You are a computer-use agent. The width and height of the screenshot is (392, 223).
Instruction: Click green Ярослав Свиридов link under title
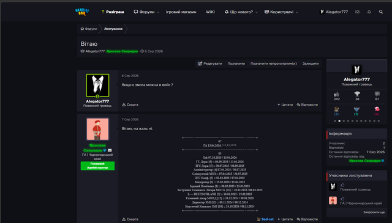point(122,51)
